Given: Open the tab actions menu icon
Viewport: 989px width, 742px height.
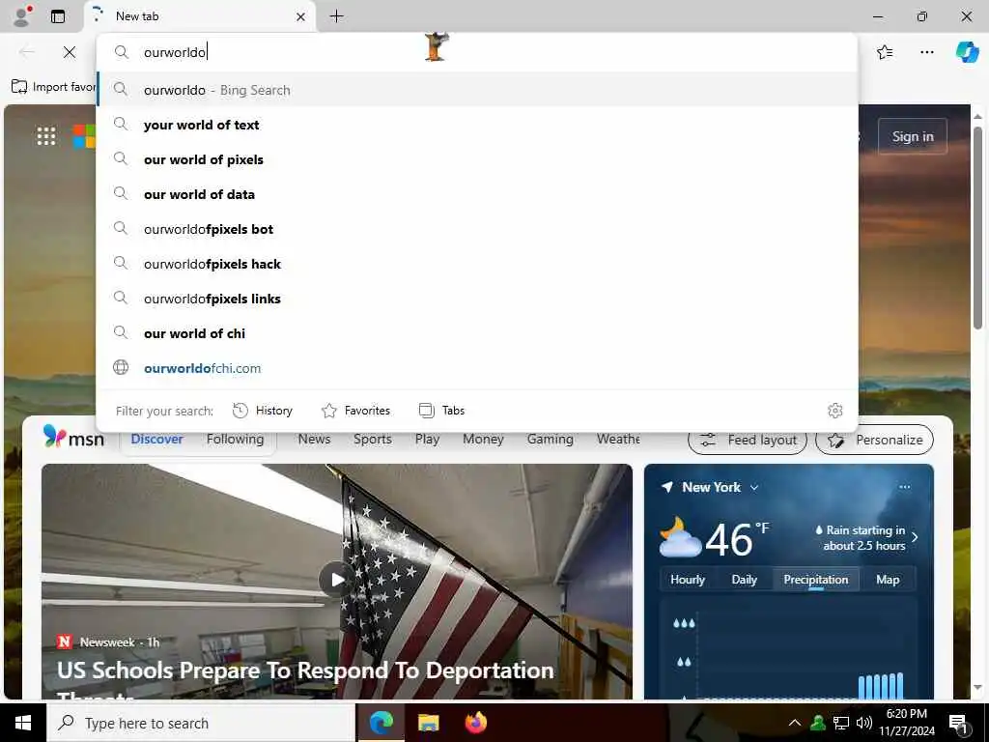Looking at the screenshot, I should point(57,16).
